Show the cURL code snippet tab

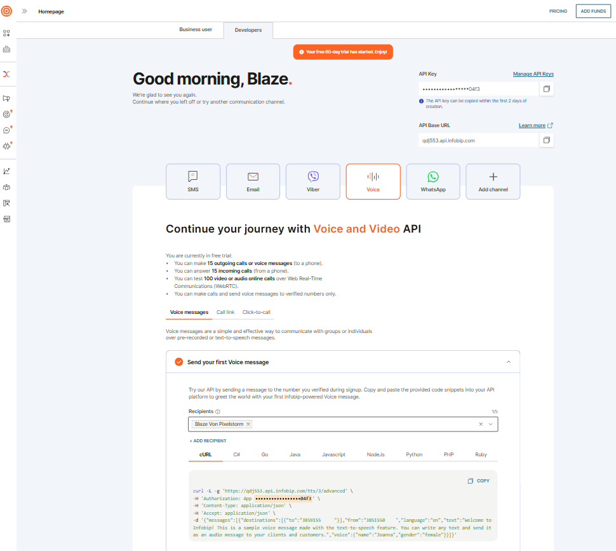click(x=206, y=454)
